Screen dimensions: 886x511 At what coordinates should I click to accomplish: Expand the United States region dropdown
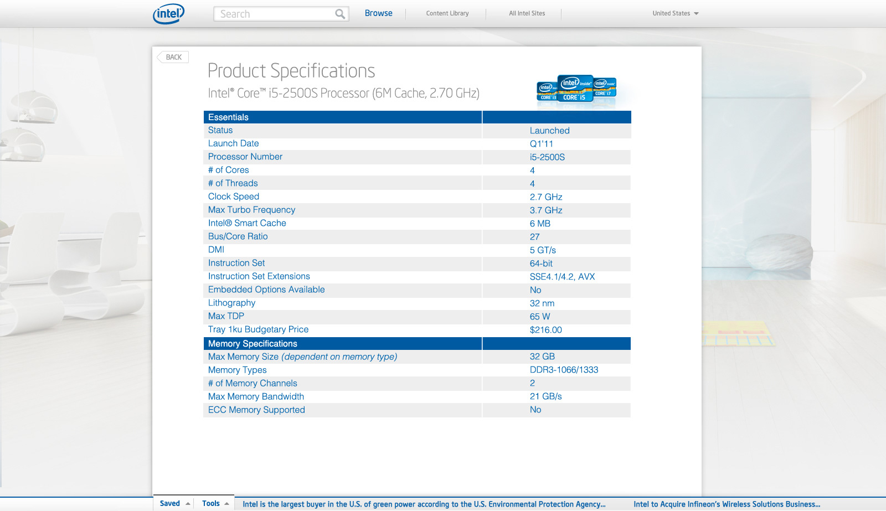pyautogui.click(x=676, y=13)
